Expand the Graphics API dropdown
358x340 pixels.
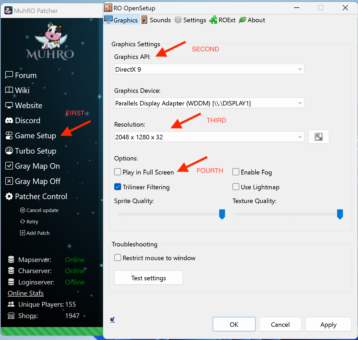coord(209,69)
